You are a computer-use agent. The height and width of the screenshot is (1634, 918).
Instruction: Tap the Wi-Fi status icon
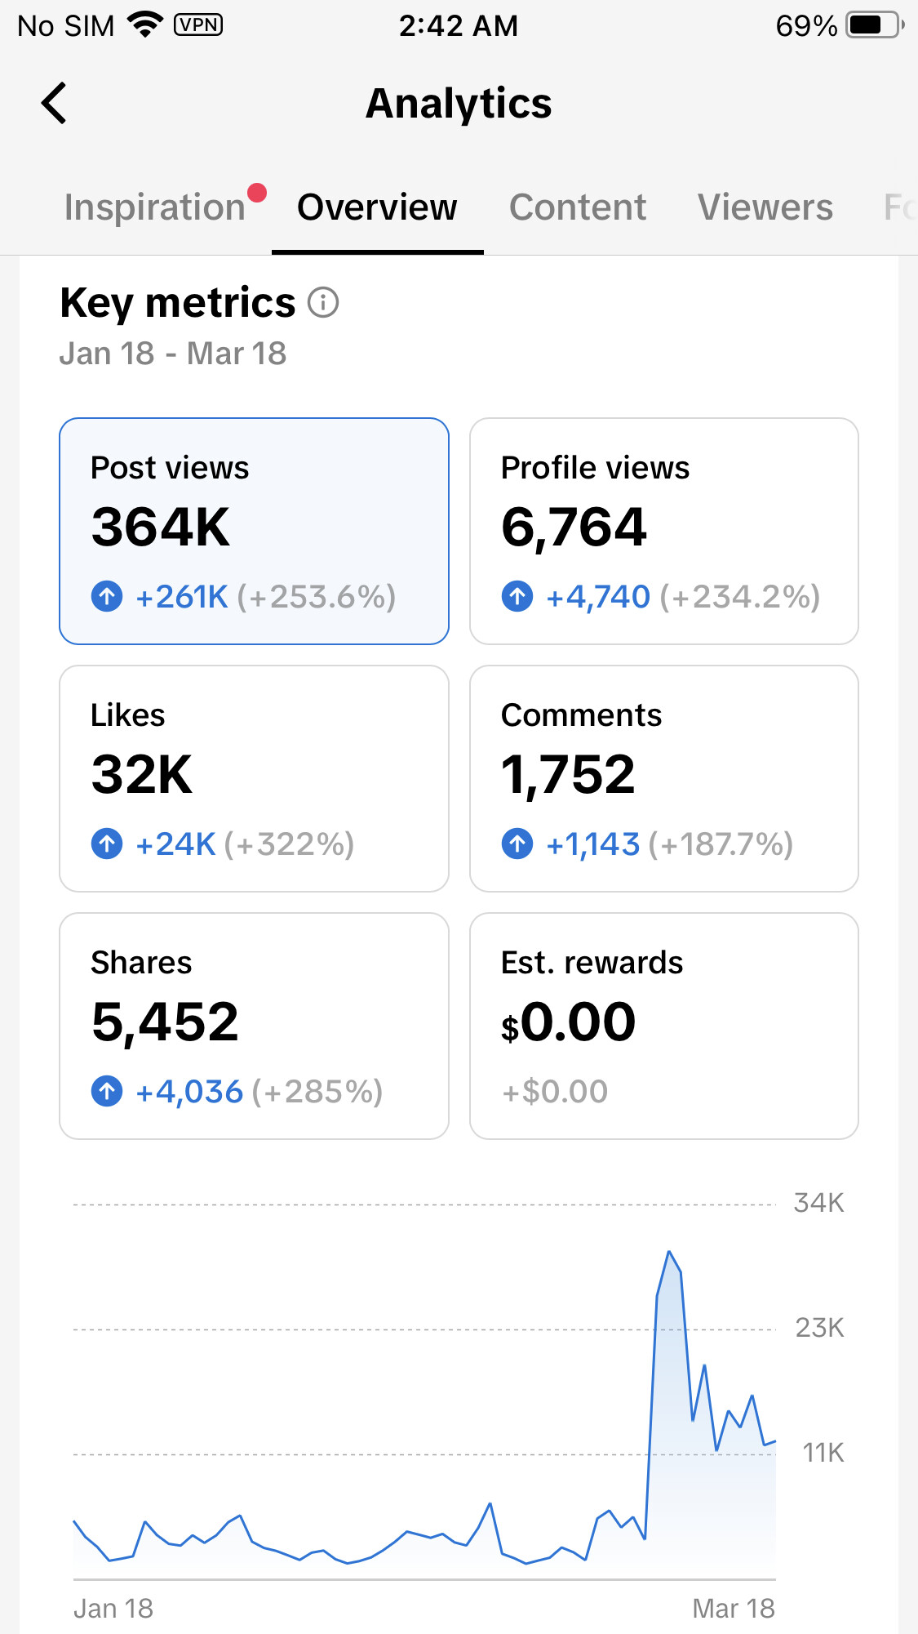tap(145, 25)
